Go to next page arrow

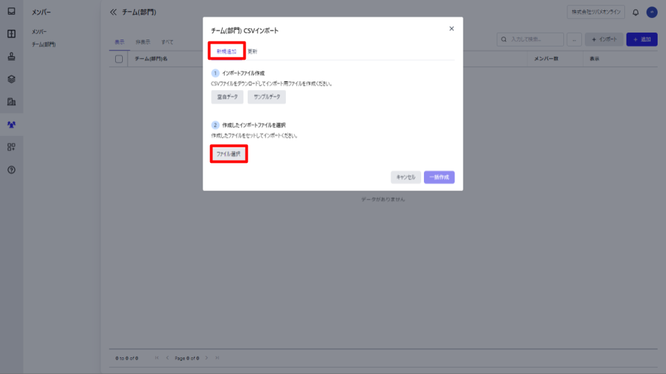(207, 358)
